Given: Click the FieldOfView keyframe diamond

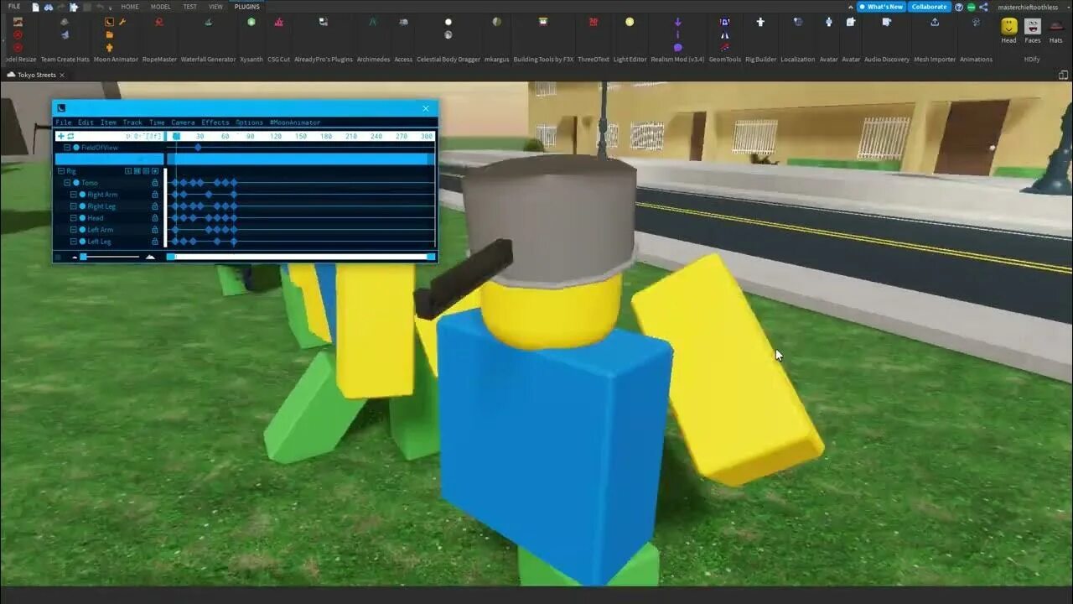Looking at the screenshot, I should point(198,148).
